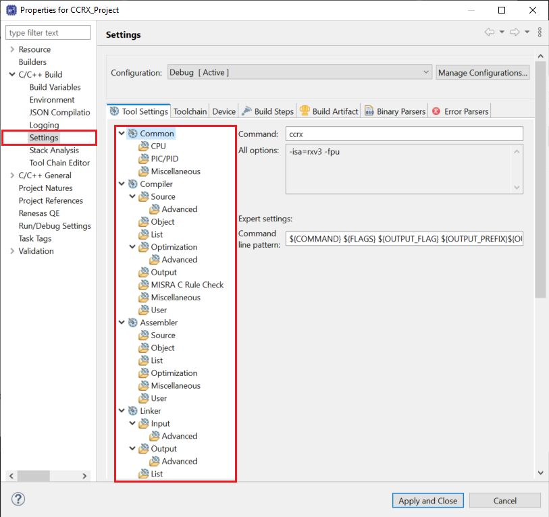
Task: Expand the Validation node
Action: (12, 250)
